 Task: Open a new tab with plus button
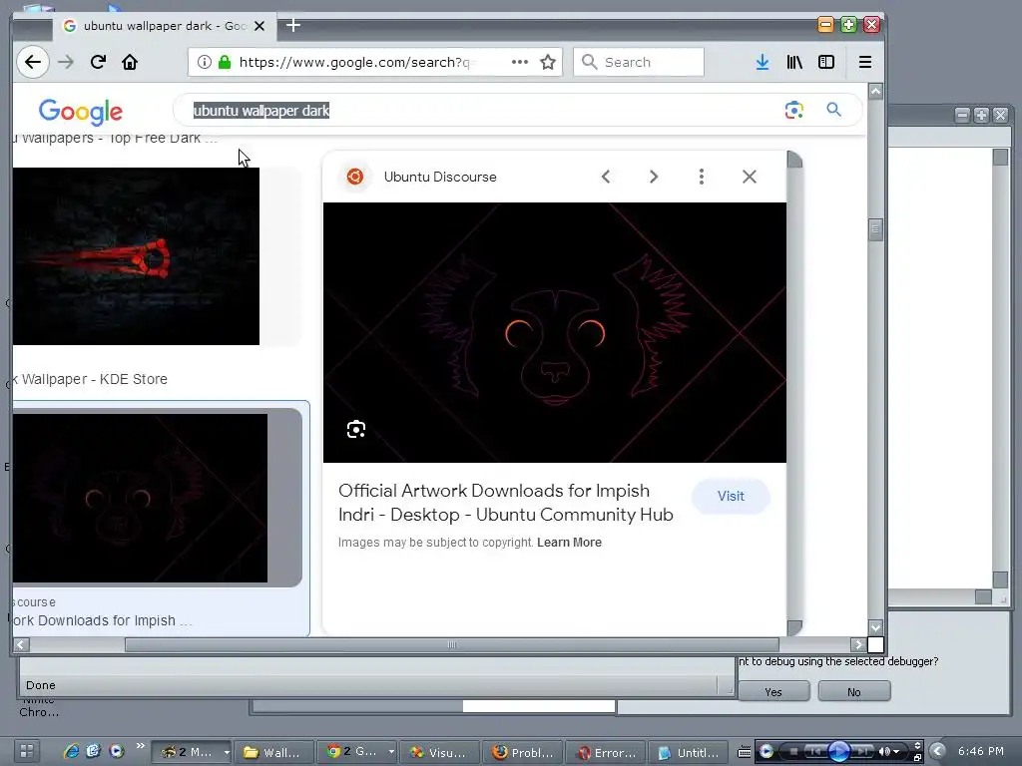coord(293,25)
